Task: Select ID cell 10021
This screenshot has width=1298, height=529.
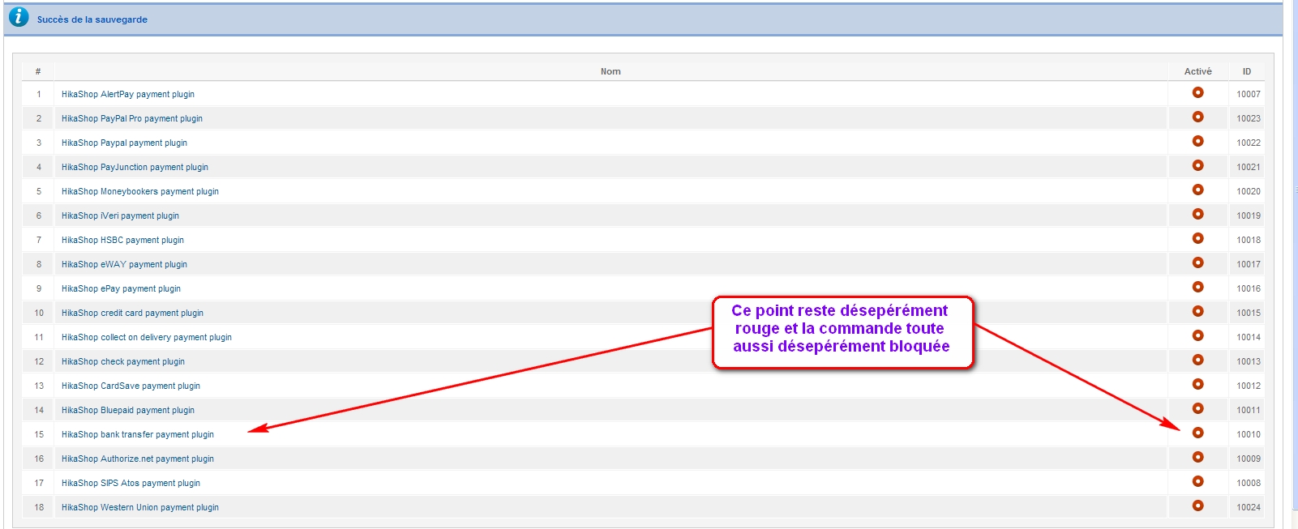Action: (x=1249, y=168)
